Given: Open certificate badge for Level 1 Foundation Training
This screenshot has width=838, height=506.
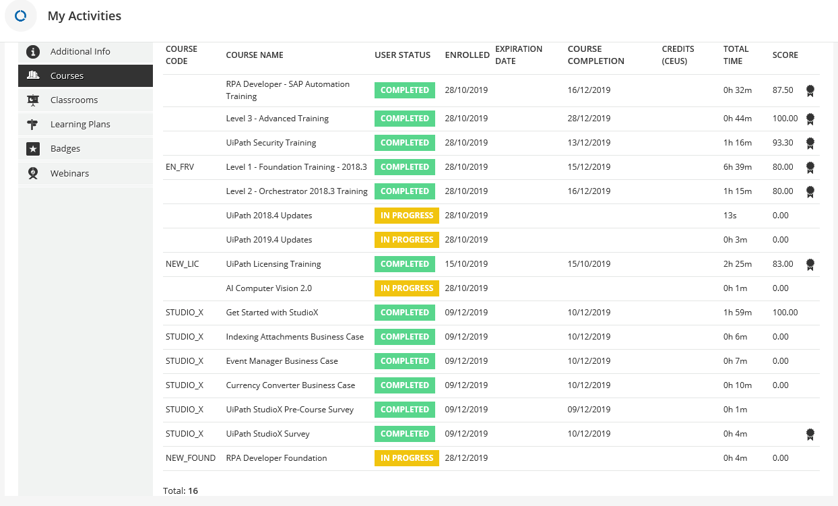Looking at the screenshot, I should tap(810, 167).
